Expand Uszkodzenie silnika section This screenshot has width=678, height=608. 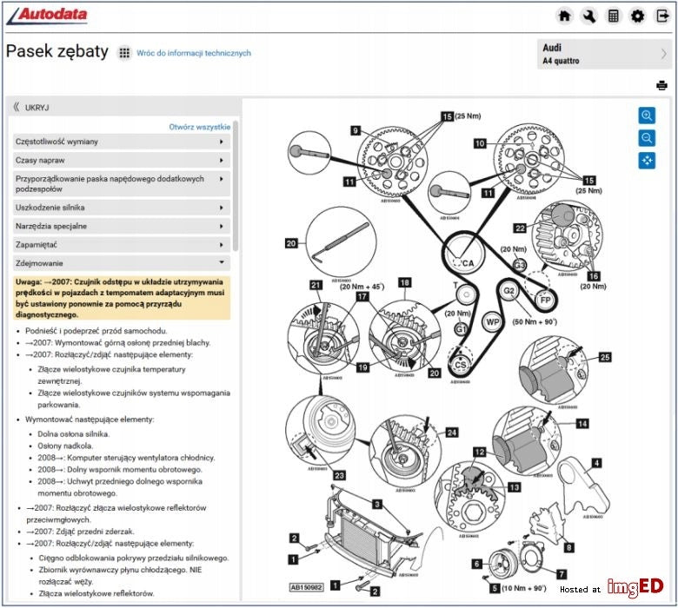pos(122,208)
